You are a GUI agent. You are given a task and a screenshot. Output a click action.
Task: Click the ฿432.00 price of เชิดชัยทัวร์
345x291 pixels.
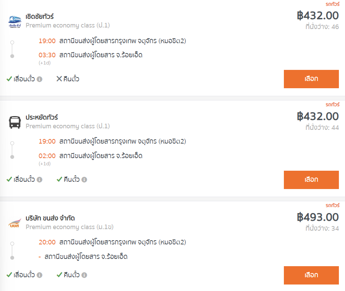[x=317, y=16]
